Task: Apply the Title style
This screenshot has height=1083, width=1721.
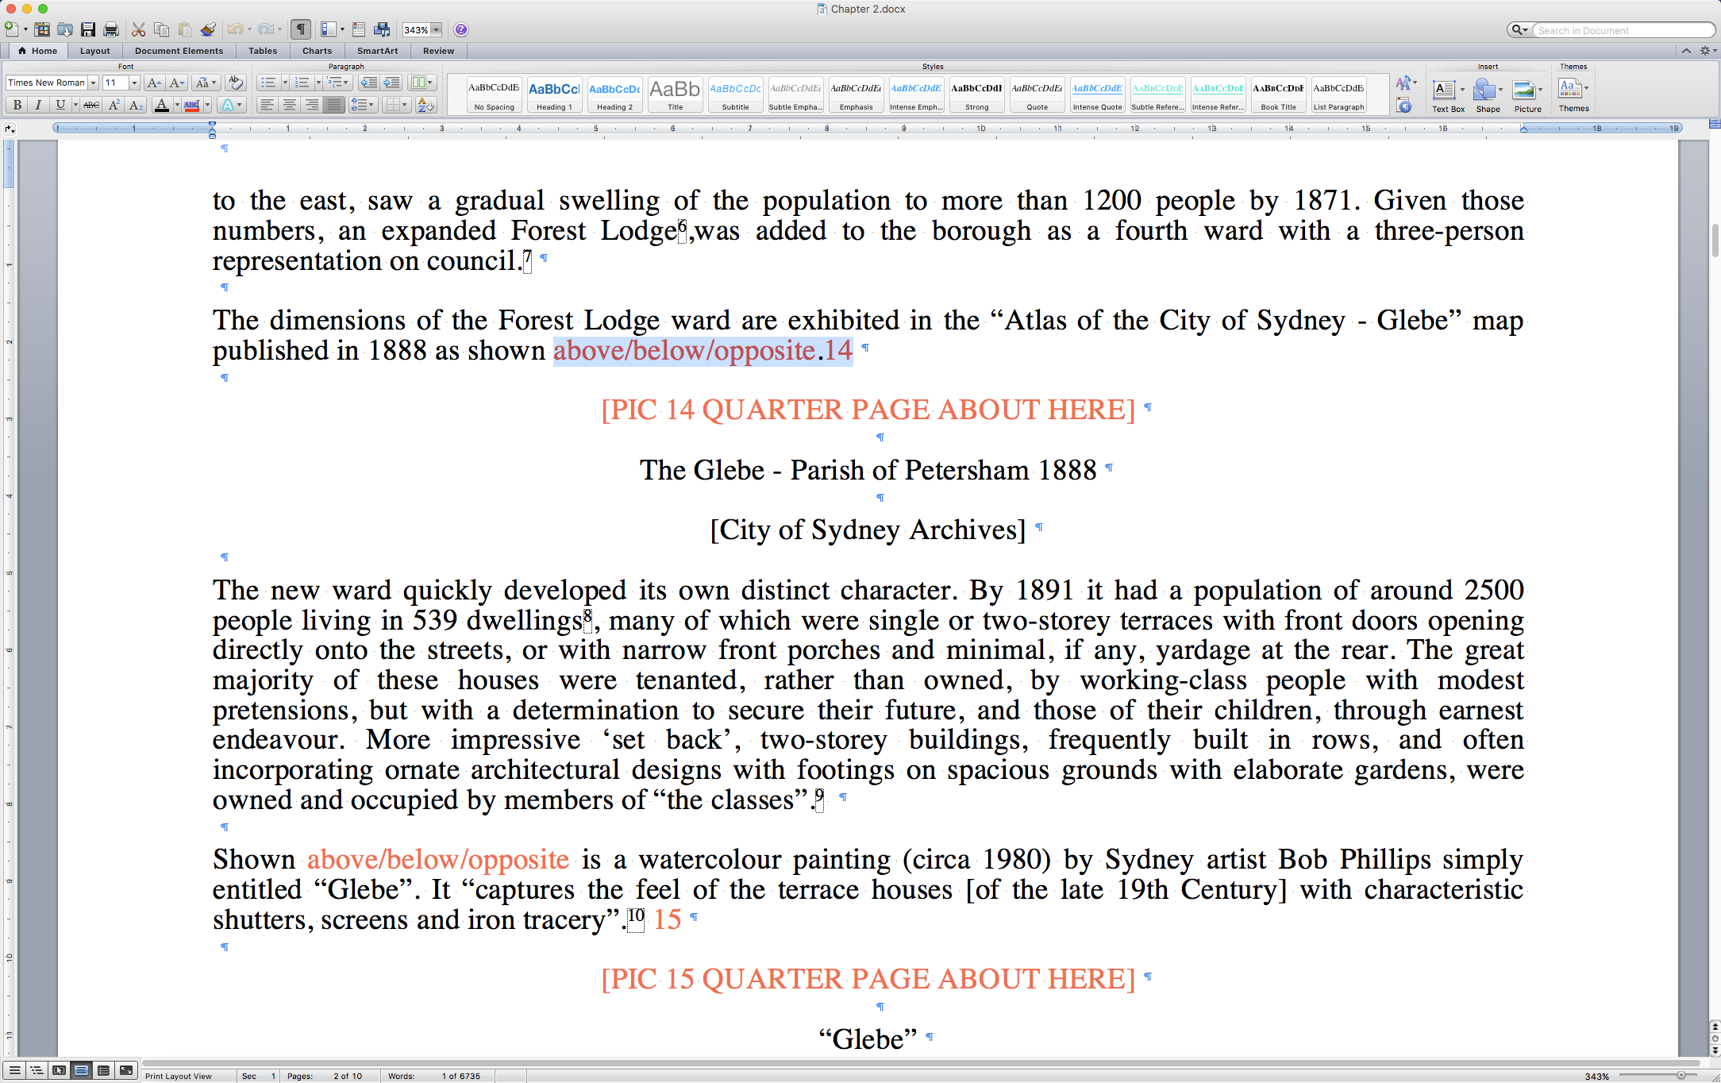Action: 675,94
